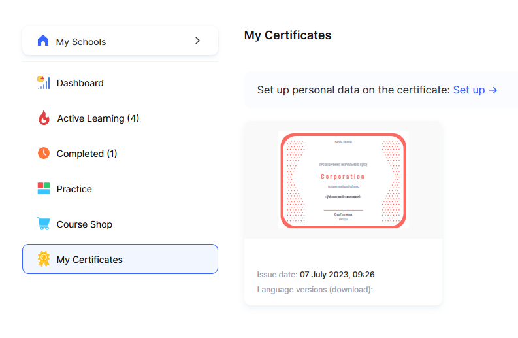Select the My Certificates sidebar label
518x338 pixels.
[89, 260]
